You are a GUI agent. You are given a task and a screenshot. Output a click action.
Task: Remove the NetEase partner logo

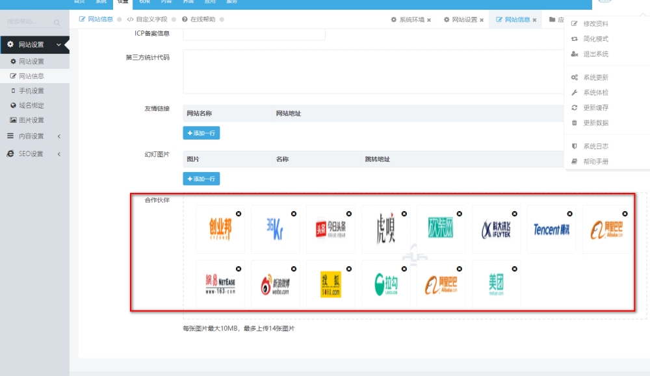tap(239, 269)
